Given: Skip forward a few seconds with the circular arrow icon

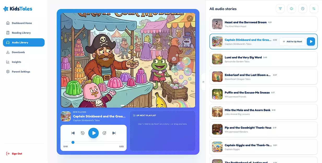Looking at the screenshot, I should pyautogui.click(x=104, y=133).
